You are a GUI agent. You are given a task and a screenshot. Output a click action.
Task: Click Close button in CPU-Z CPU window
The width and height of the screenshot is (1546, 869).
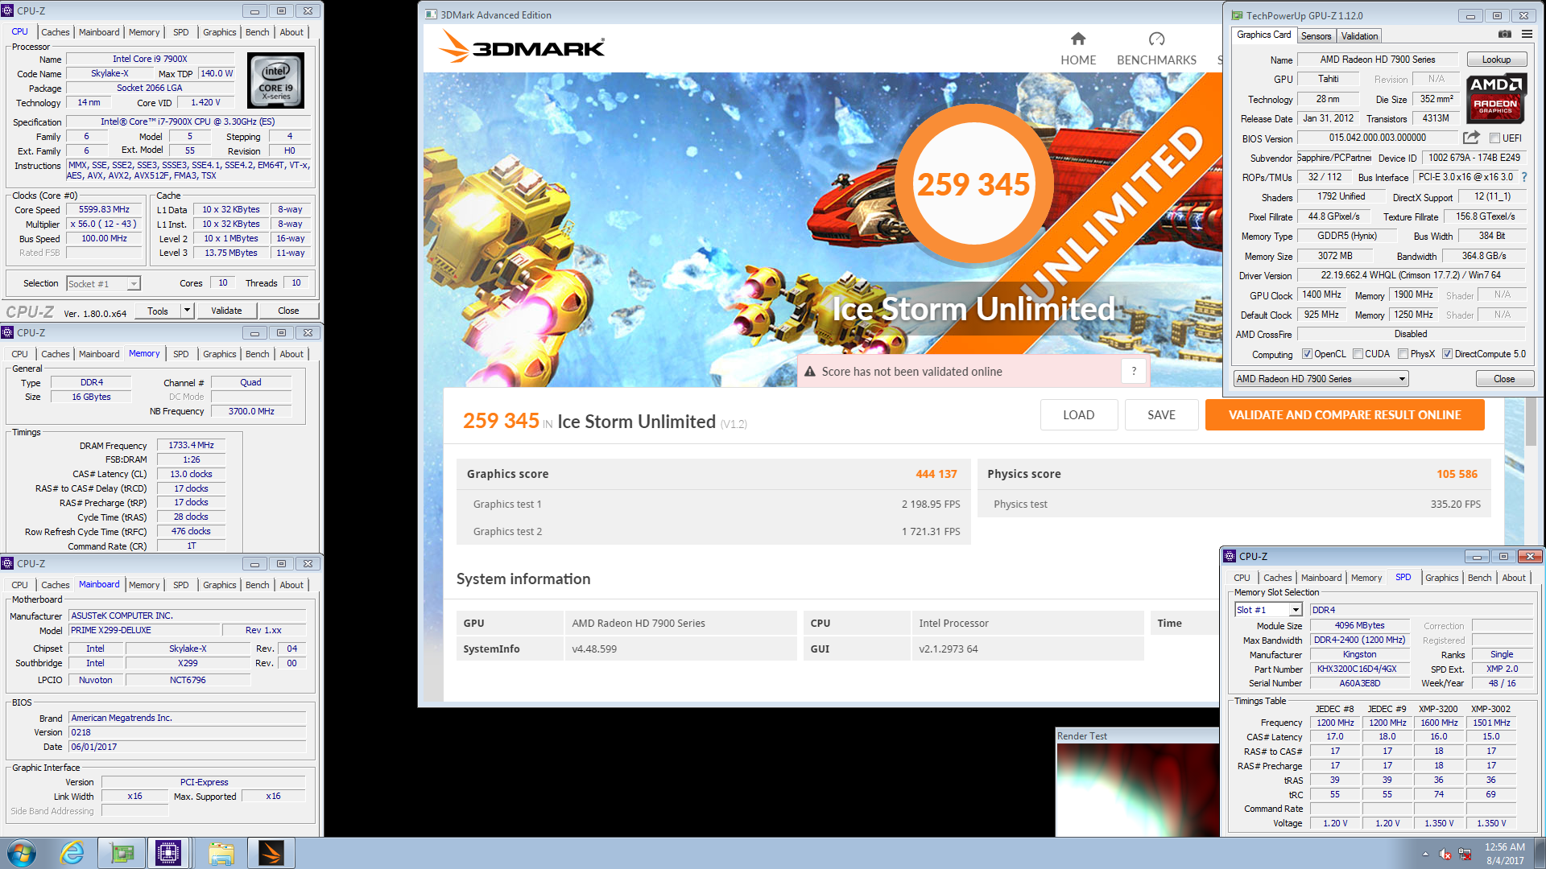pos(288,311)
